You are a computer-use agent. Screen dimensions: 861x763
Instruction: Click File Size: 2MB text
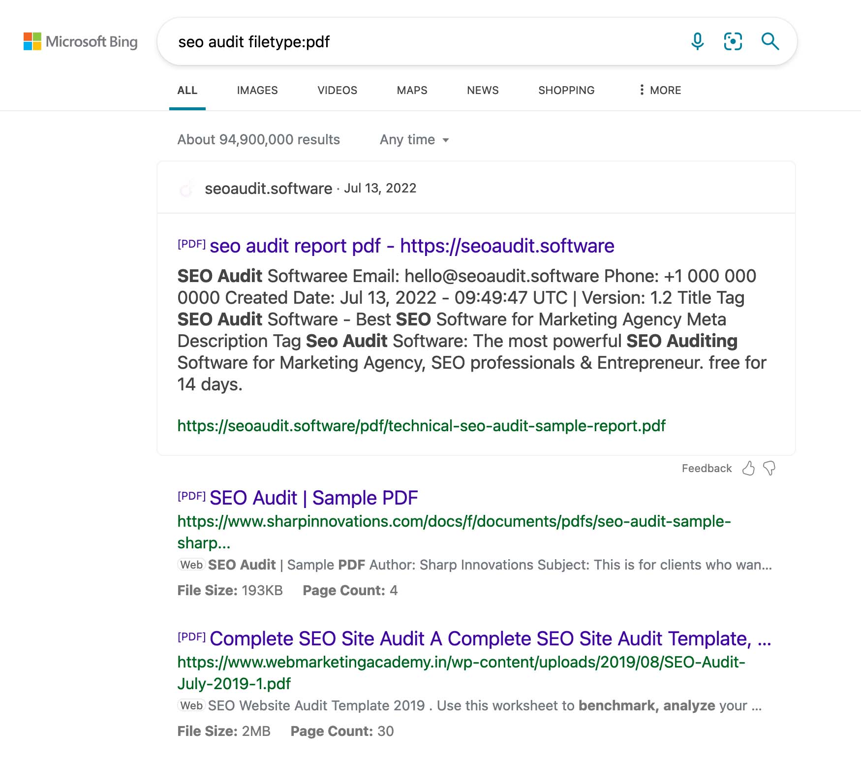click(224, 731)
